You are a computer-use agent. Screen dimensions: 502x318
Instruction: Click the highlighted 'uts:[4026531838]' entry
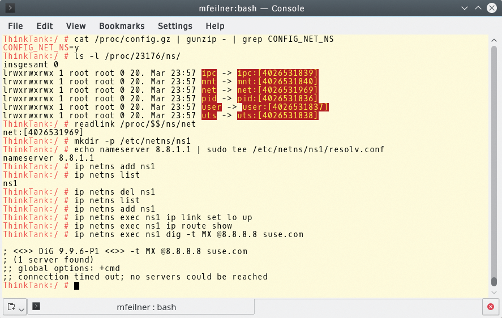tap(277, 115)
